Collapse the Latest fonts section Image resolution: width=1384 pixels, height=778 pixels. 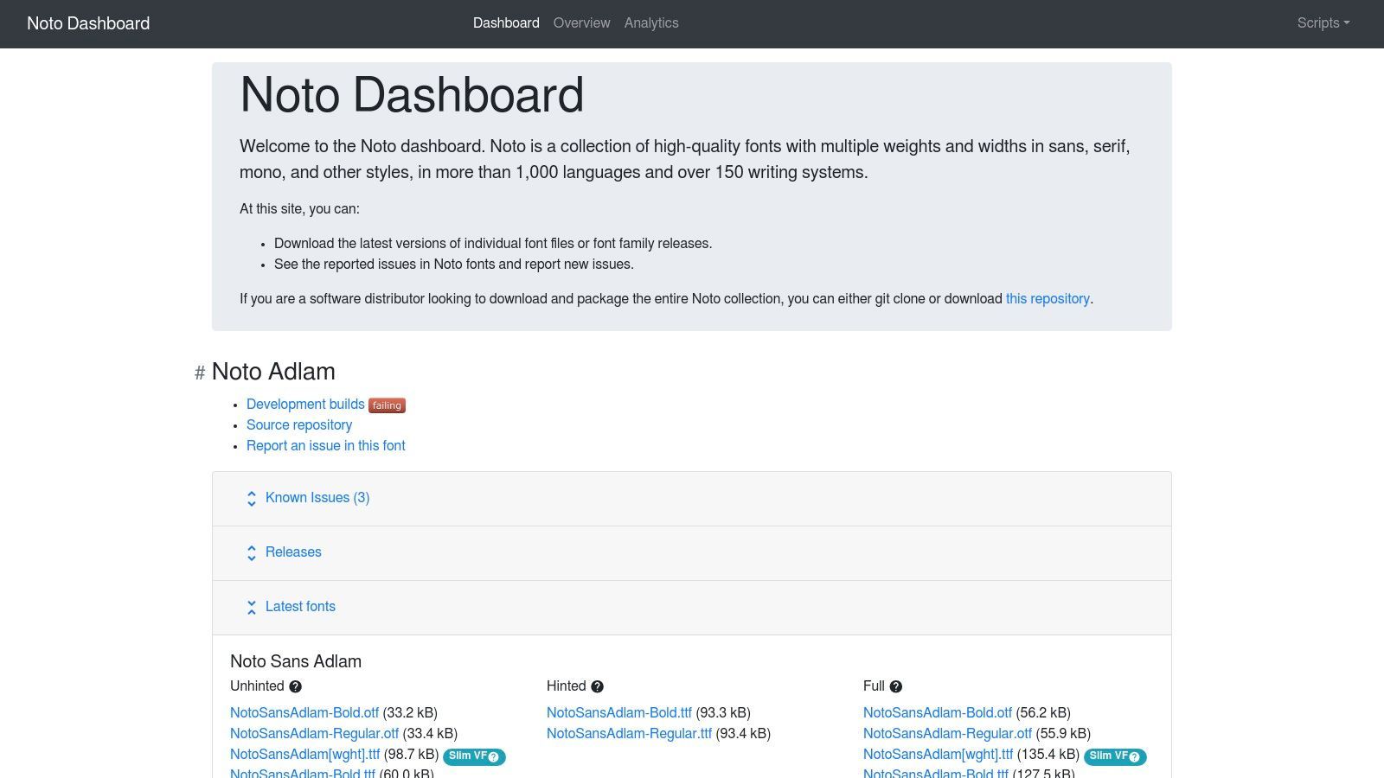[x=299, y=607]
